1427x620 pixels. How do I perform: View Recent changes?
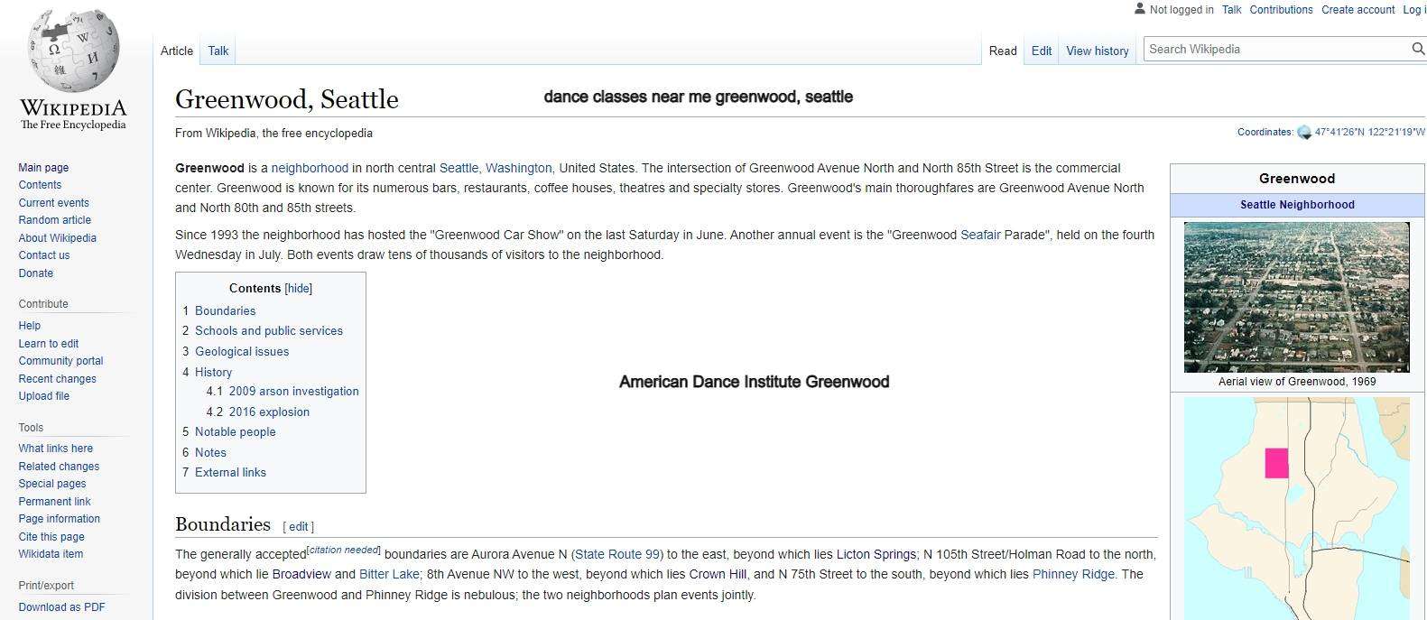[58, 379]
